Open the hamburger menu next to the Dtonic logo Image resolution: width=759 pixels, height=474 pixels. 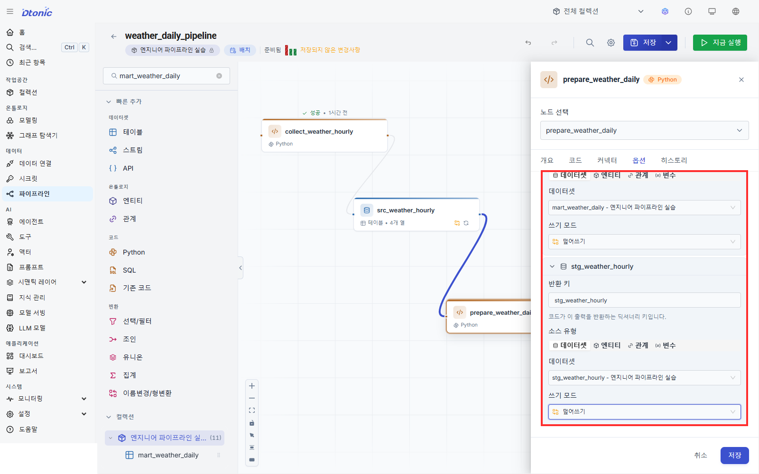click(10, 12)
